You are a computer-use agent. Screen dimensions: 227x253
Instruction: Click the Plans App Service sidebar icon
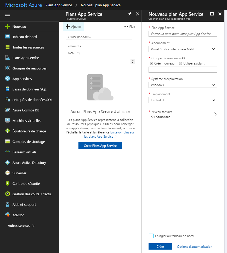[x=8, y=58]
